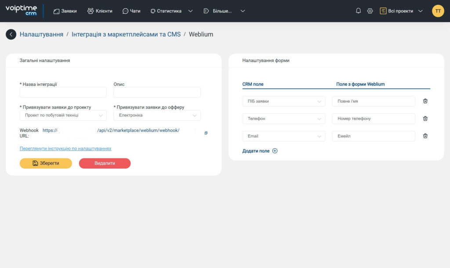The width and height of the screenshot is (450, 268).
Task: Open Переглянути інструкцію по налаштуваннях link
Action: pyautogui.click(x=65, y=148)
